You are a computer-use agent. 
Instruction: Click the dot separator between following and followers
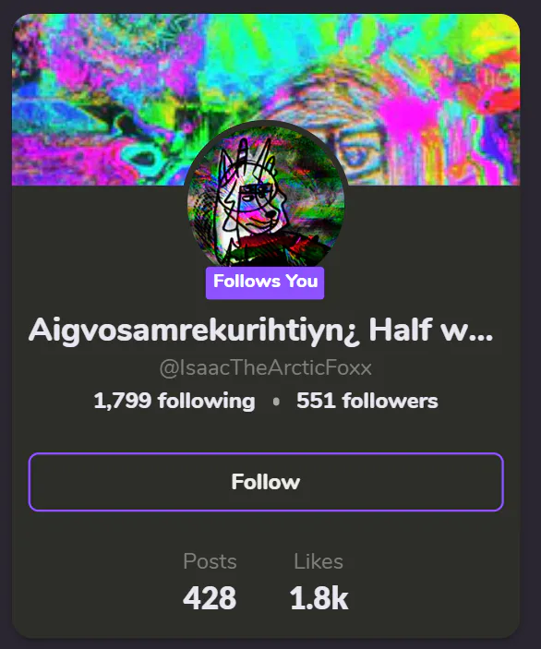(x=276, y=401)
